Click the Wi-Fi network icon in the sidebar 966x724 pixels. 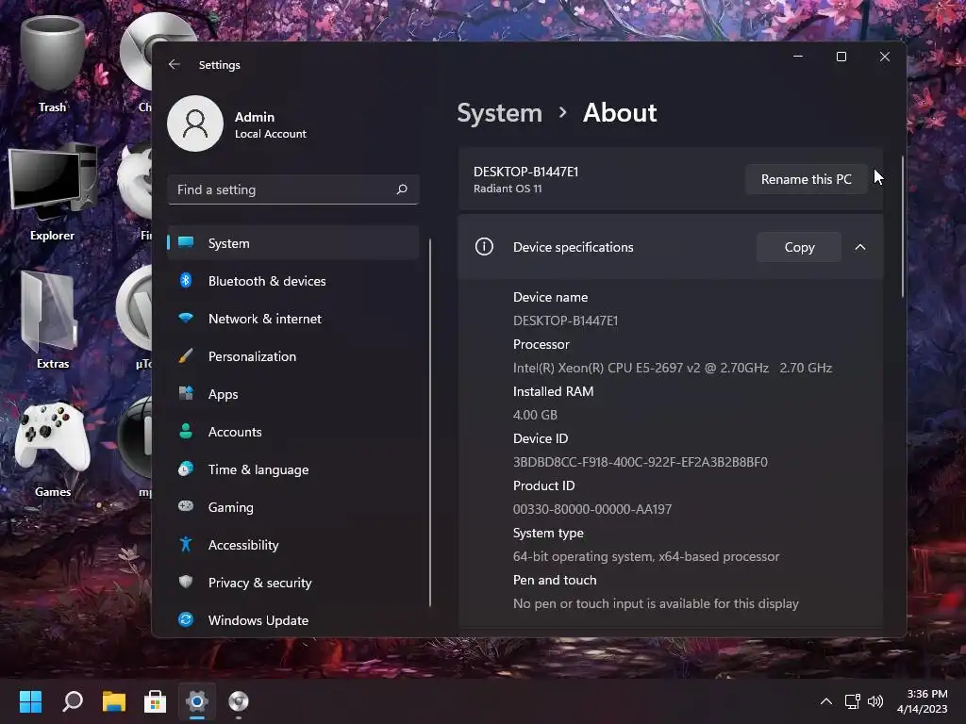coord(186,318)
